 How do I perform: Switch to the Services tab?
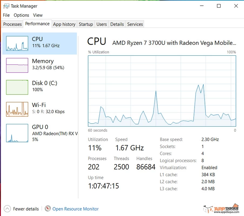click(135, 24)
